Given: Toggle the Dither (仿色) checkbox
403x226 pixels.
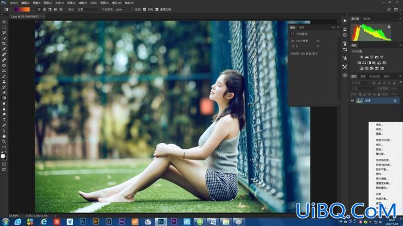Looking at the screenshot, I should pos(144,9).
